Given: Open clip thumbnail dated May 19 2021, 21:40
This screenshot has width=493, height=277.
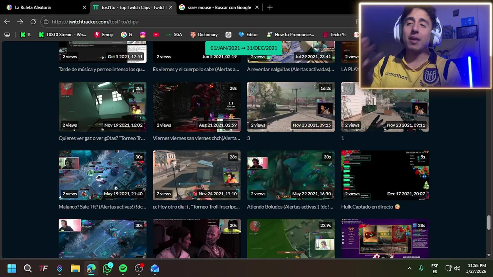Looking at the screenshot, I should tap(102, 175).
